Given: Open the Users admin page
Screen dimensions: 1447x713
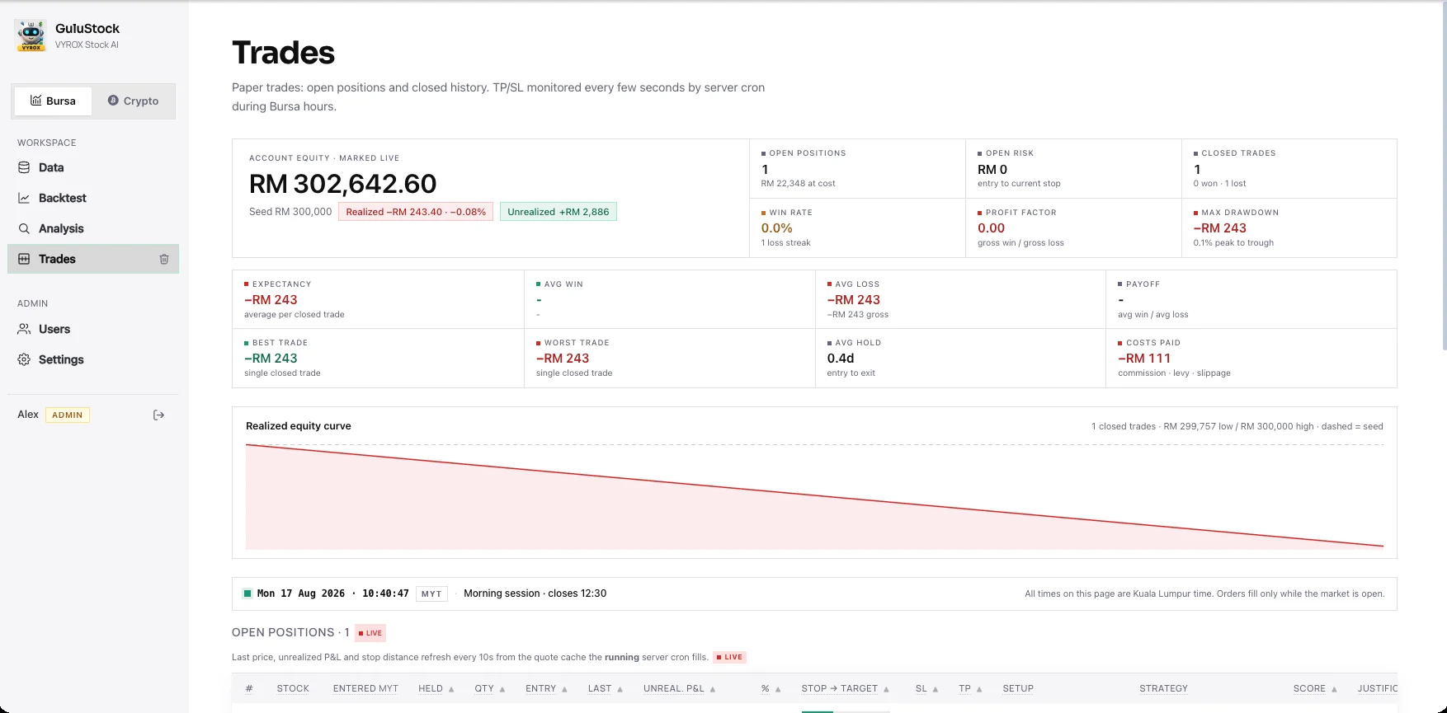Looking at the screenshot, I should 93,329.
